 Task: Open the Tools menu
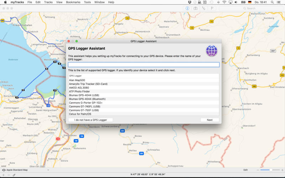point(87,2)
